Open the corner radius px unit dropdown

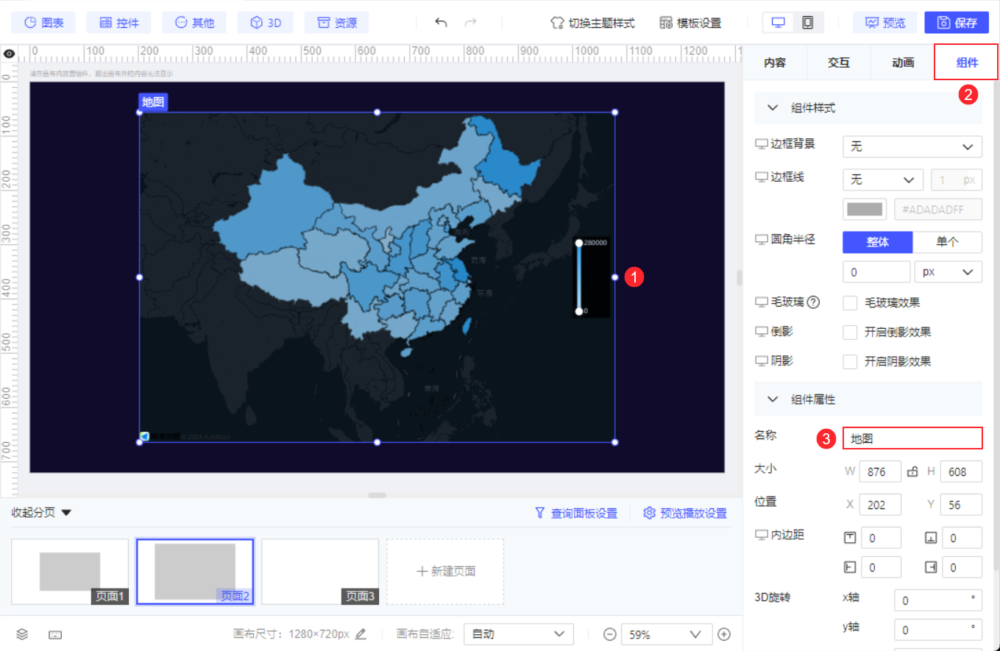[x=948, y=271]
